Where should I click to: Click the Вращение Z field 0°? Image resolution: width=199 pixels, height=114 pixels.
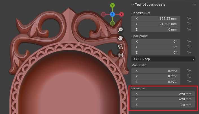point(156,53)
